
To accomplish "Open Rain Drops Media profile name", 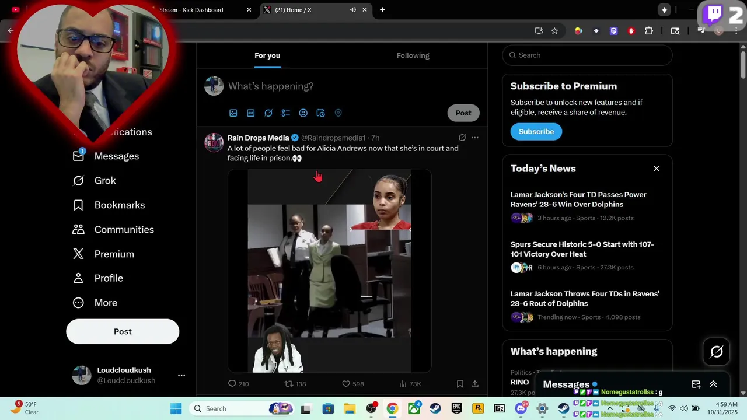I will 259,138.
